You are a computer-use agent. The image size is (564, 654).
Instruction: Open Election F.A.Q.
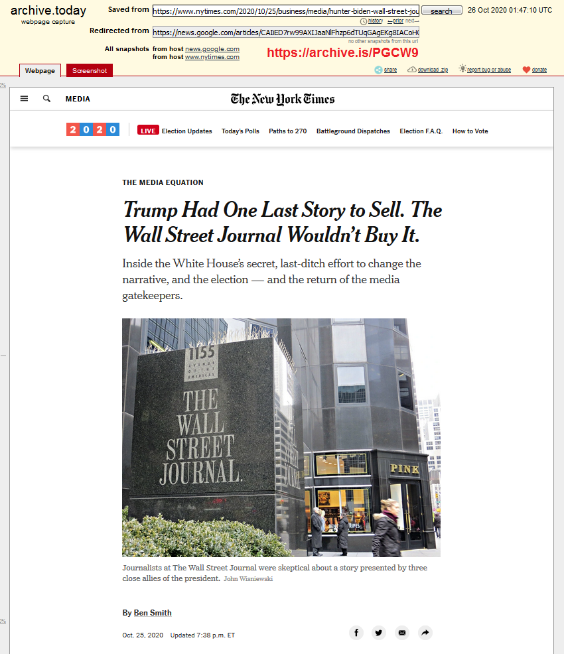[421, 131]
